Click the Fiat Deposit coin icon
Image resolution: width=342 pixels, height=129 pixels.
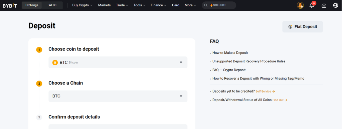click(x=290, y=27)
